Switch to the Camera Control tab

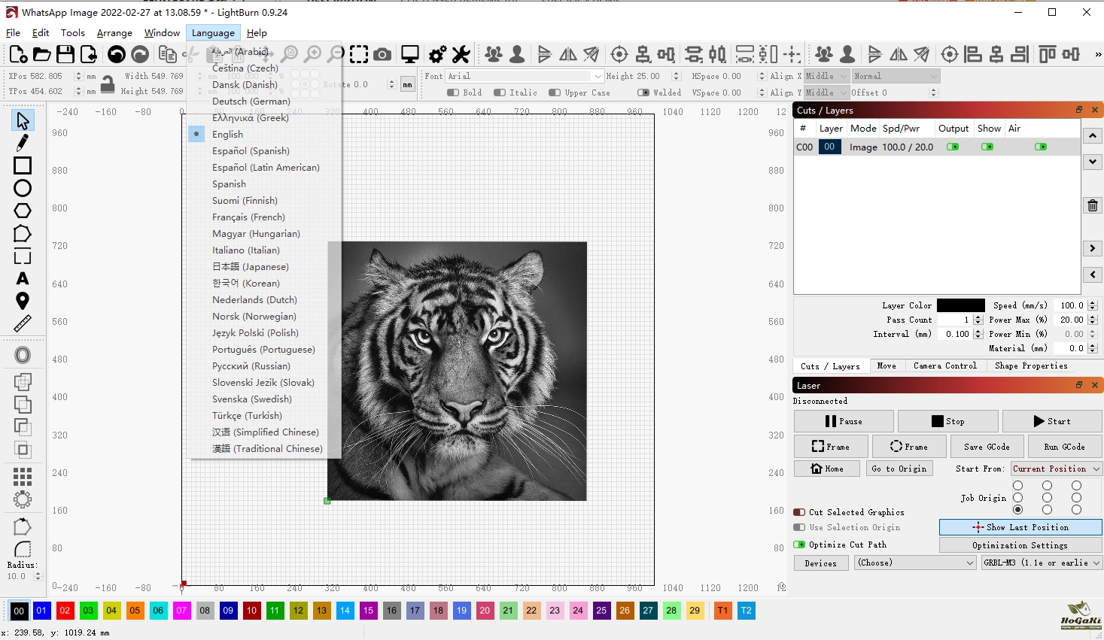(944, 365)
